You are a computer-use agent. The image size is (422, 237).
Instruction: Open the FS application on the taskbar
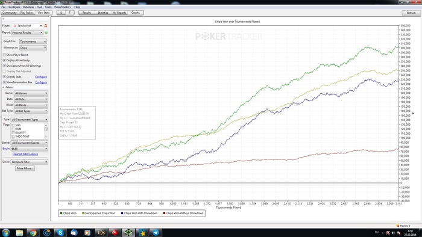pyautogui.click(x=101, y=233)
